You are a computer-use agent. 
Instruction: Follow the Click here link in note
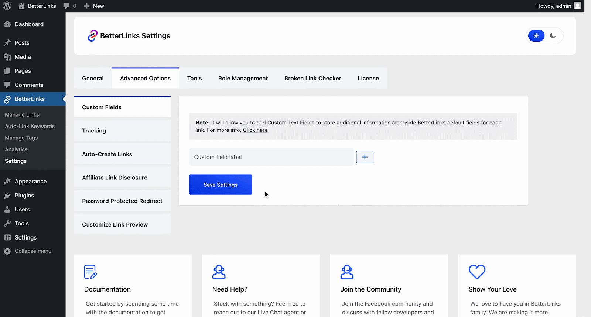click(x=255, y=130)
